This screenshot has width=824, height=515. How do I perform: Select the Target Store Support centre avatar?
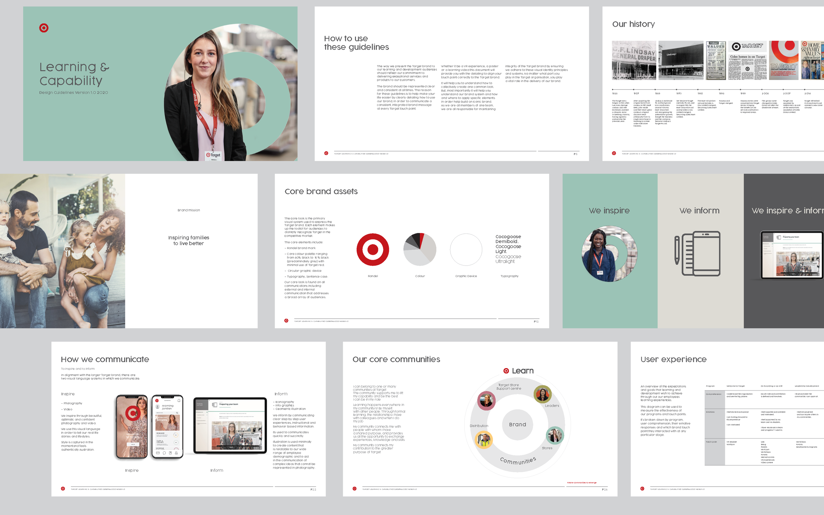486,401
